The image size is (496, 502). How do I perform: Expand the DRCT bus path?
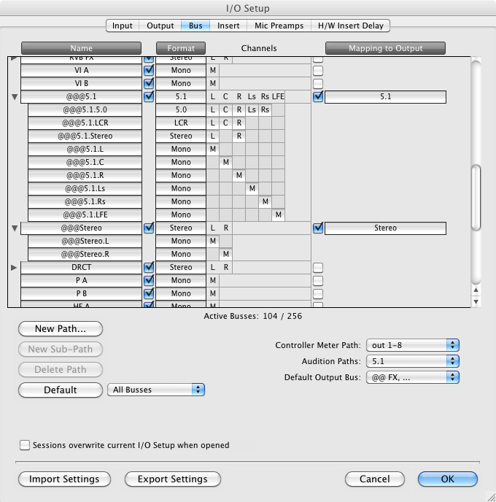(15, 268)
